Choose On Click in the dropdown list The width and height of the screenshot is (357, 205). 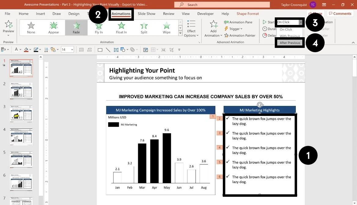tap(286, 29)
